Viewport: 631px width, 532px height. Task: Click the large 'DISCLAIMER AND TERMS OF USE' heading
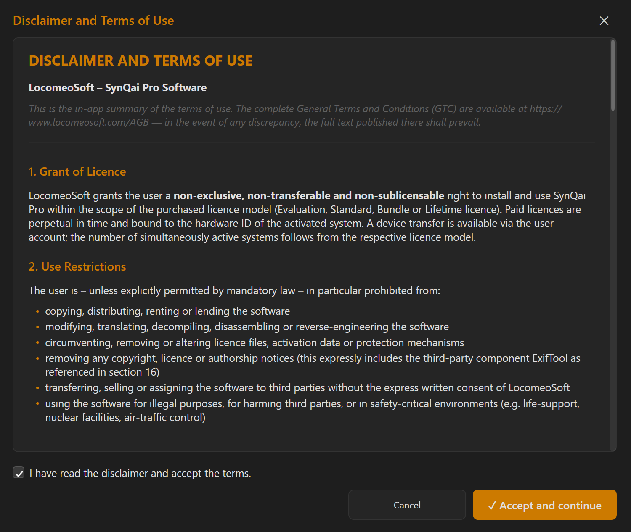coord(141,61)
